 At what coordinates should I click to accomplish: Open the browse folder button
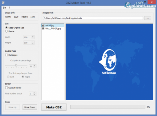click(x=148, y=18)
